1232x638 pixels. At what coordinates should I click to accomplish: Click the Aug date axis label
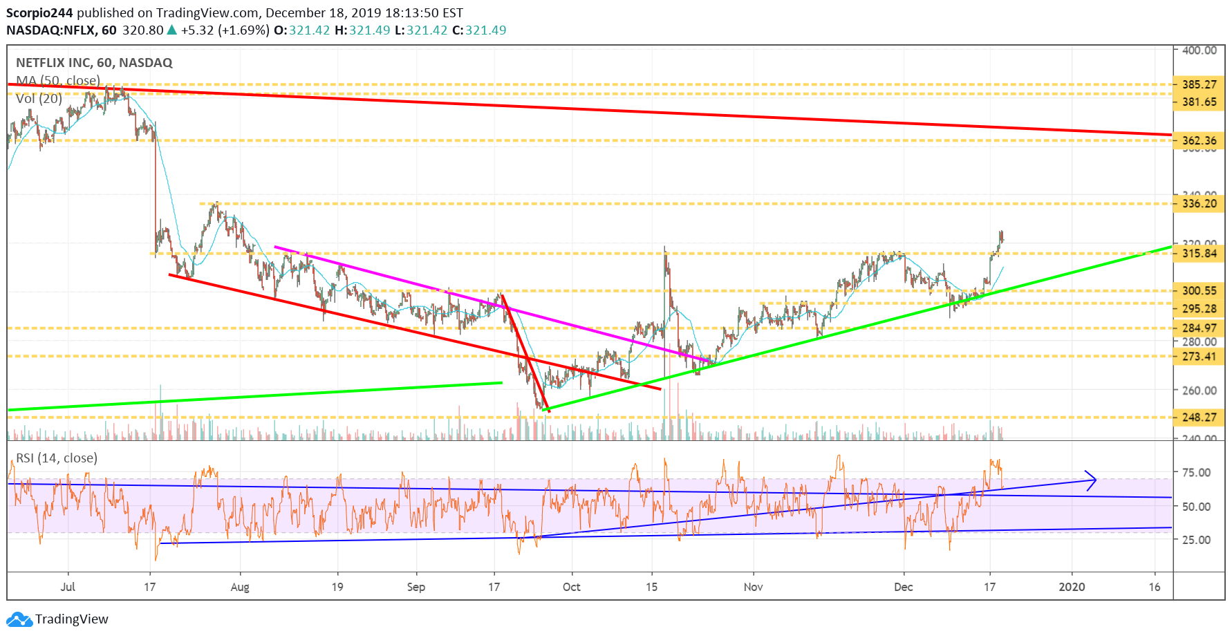[x=240, y=587]
